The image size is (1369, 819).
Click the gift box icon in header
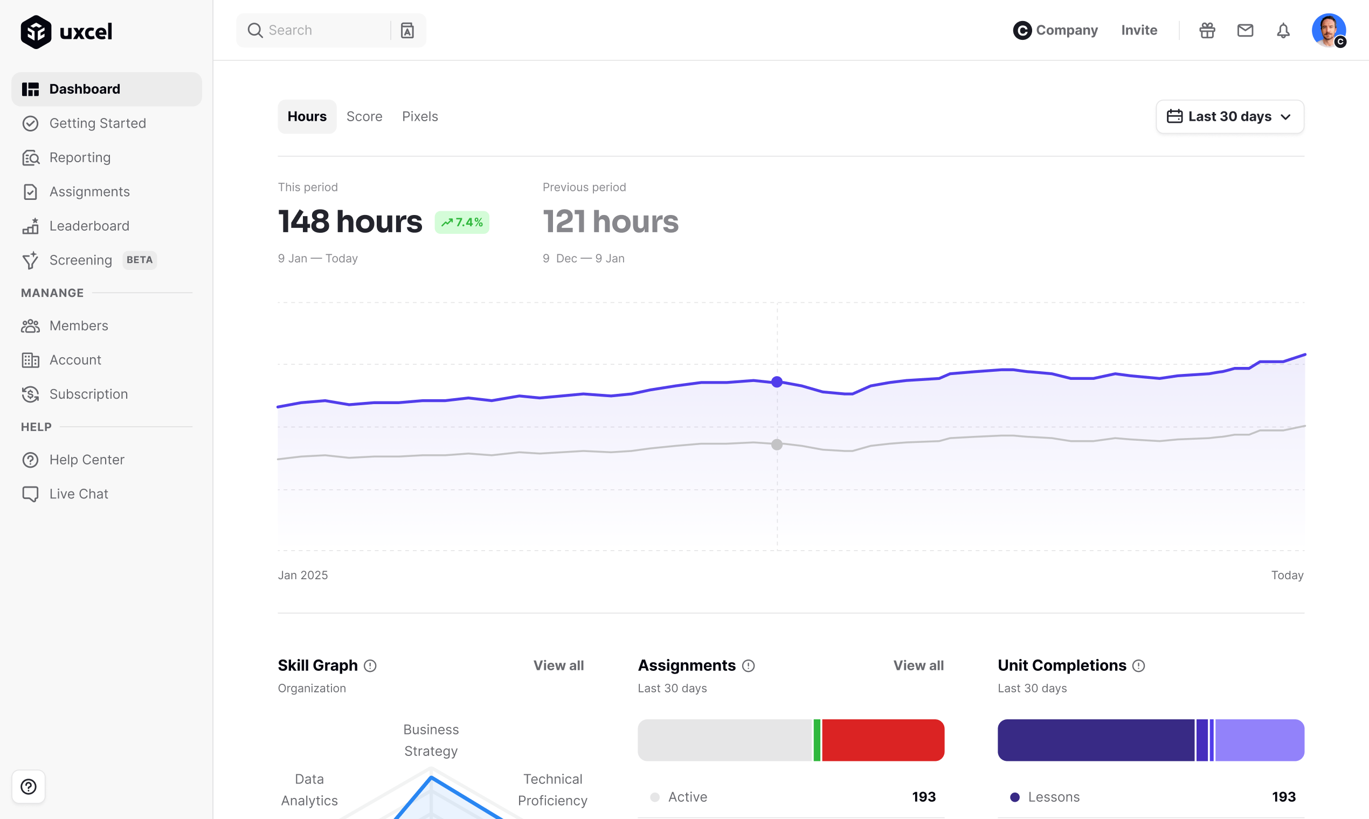1207,30
